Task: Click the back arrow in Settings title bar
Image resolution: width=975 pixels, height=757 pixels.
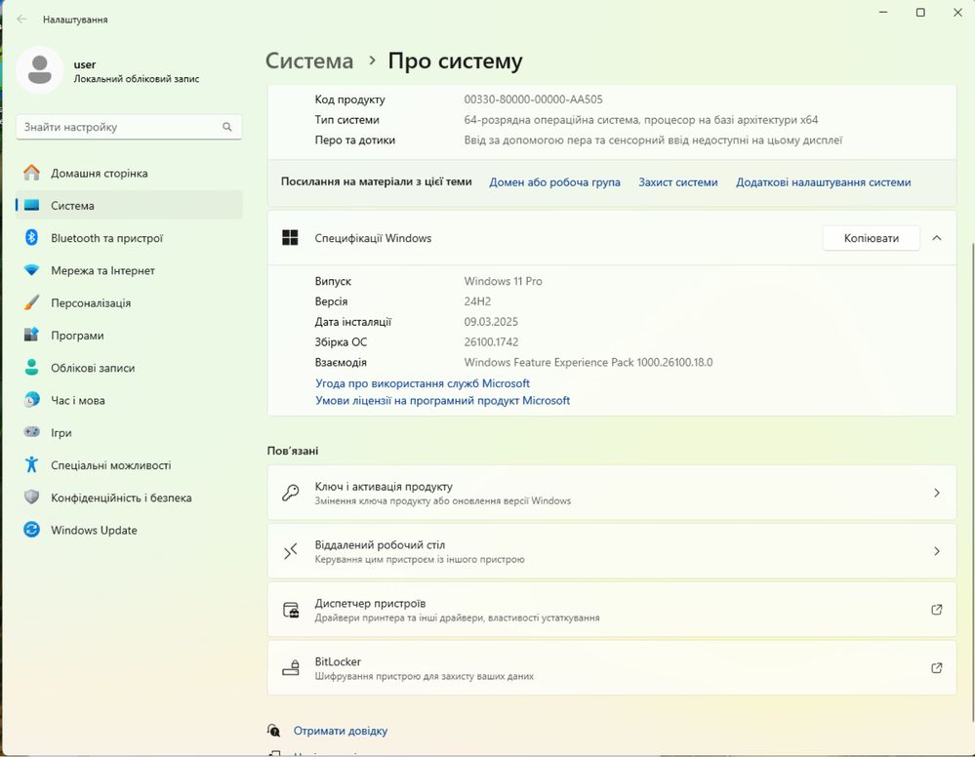Action: coord(21,20)
